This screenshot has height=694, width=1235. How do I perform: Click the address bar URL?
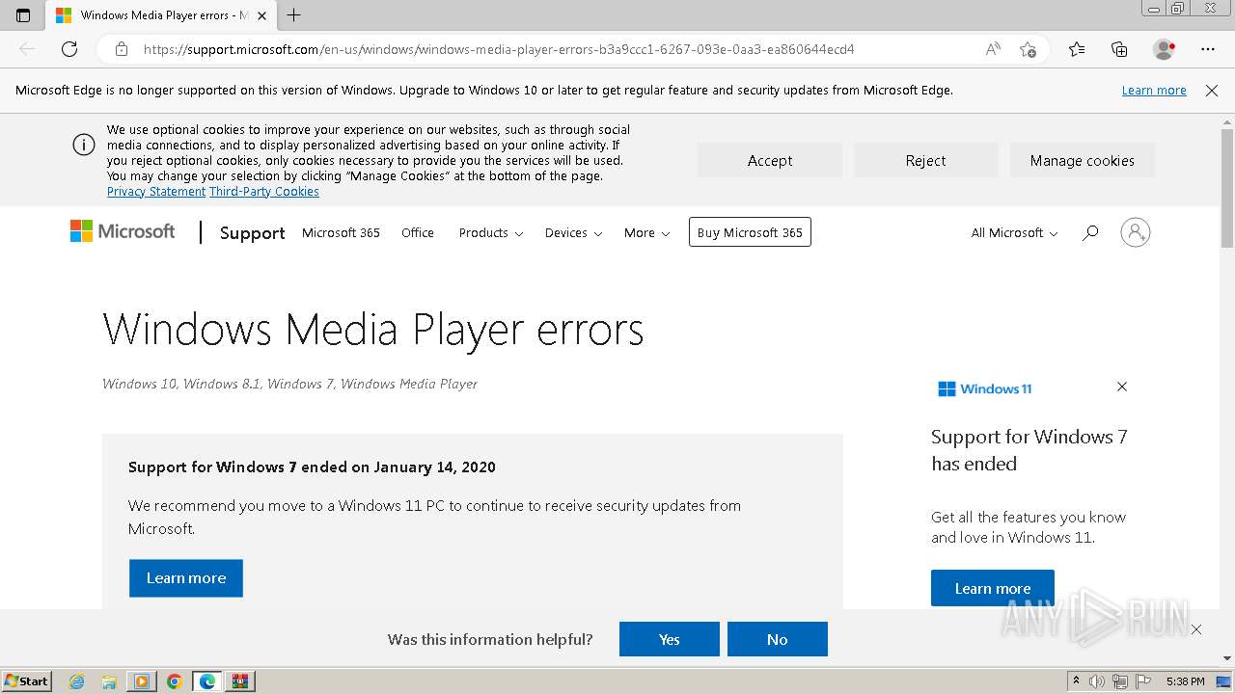(499, 49)
